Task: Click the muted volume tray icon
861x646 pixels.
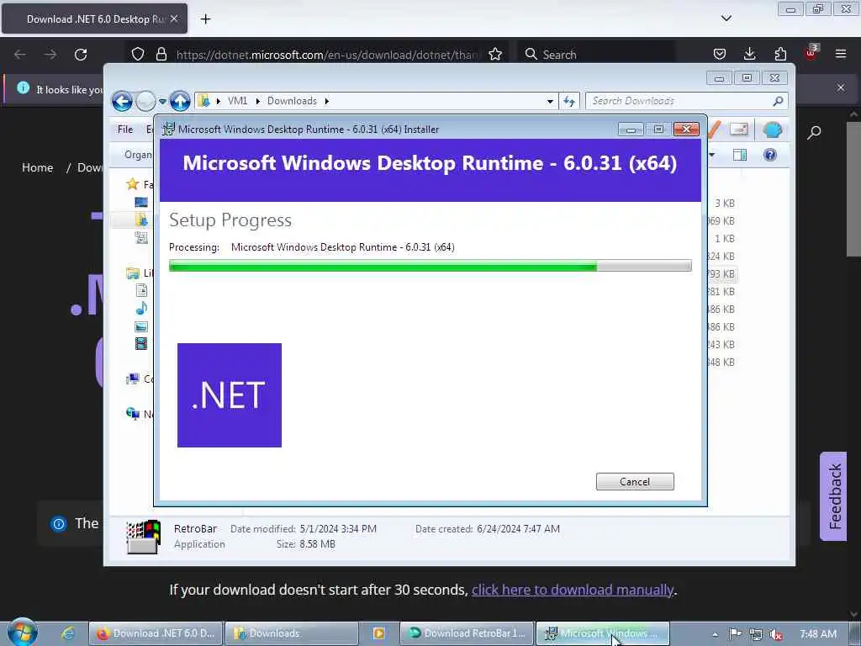Action: click(x=776, y=634)
